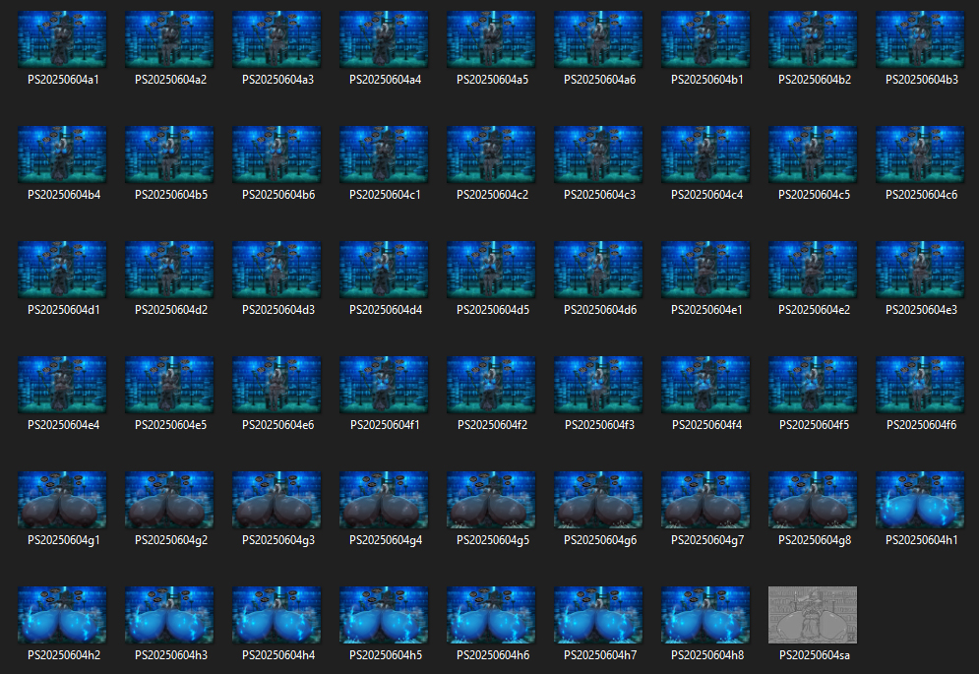The height and width of the screenshot is (674, 979).
Task: Select the PS20250604c2 thumbnail
Action: pyautogui.click(x=491, y=154)
